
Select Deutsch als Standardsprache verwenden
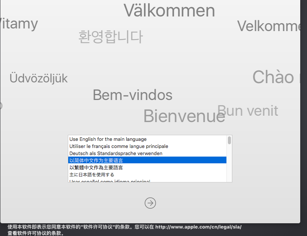point(147,153)
